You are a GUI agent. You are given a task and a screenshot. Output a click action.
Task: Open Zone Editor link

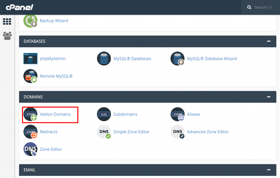coord(51,149)
